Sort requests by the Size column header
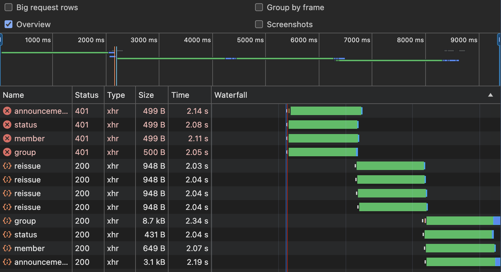Screen dimensions: 501x272 (x=146, y=95)
